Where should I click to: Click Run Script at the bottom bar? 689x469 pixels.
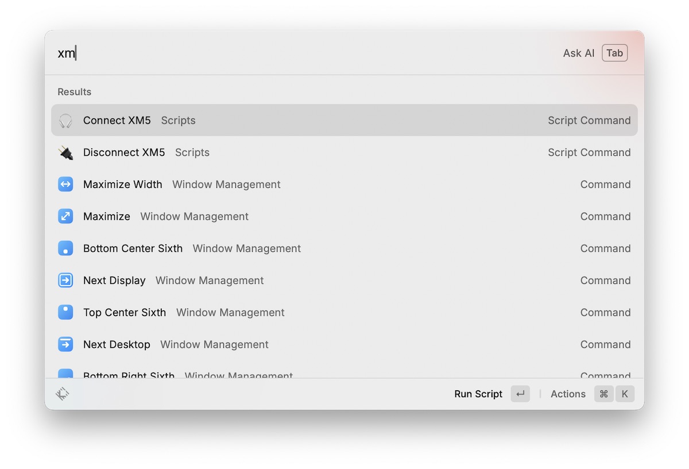[x=478, y=394]
